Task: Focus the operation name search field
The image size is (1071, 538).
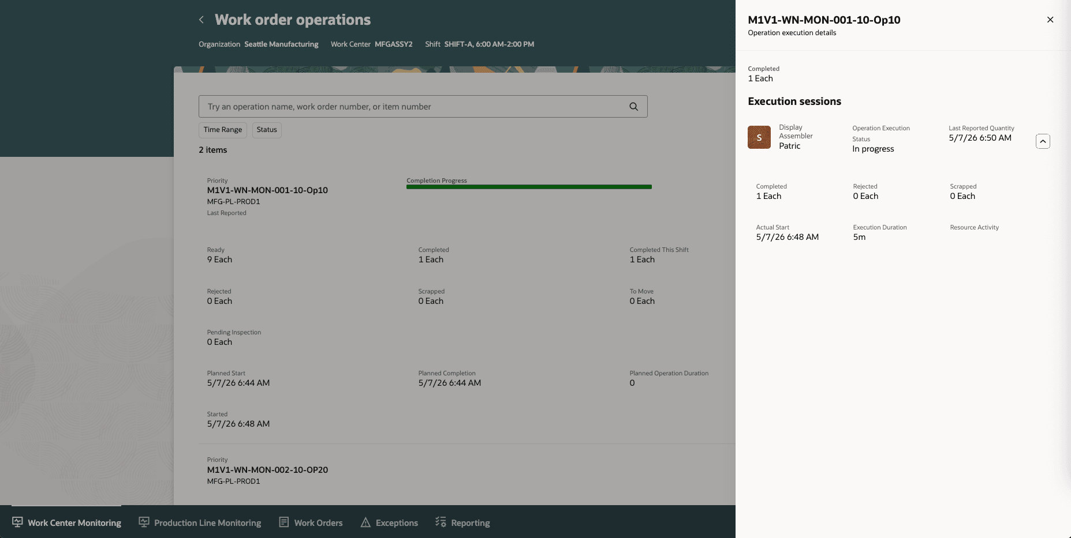Action: point(423,107)
